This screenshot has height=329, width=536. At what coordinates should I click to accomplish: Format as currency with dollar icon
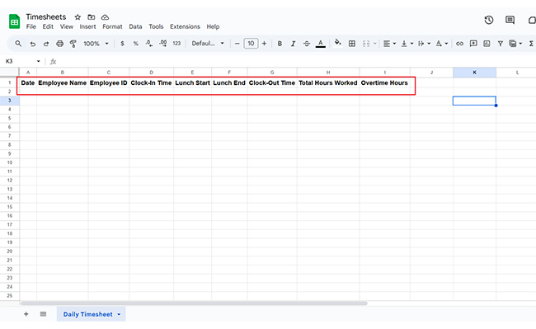(122, 44)
